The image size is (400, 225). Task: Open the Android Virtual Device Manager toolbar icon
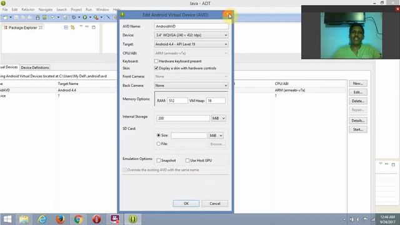(x=44, y=17)
